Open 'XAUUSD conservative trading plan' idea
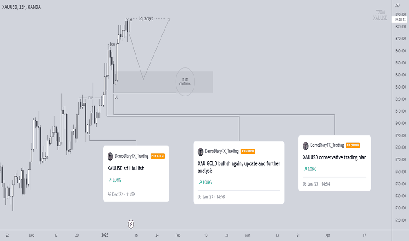 [335, 157]
